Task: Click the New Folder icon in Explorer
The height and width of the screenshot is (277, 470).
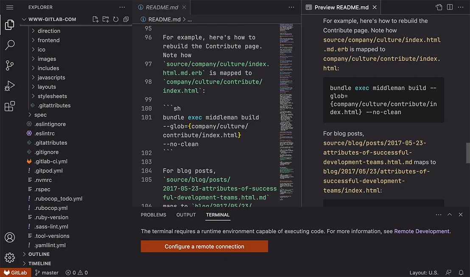Action: coord(106,19)
